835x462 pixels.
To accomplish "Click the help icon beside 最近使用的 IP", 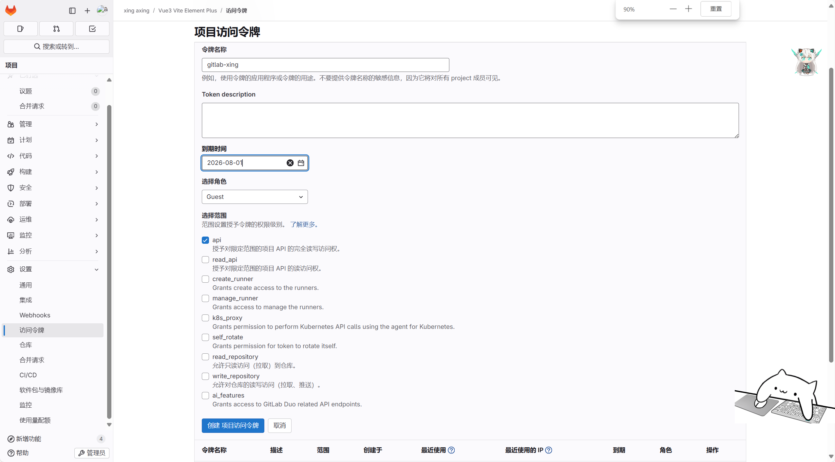I will click(549, 450).
